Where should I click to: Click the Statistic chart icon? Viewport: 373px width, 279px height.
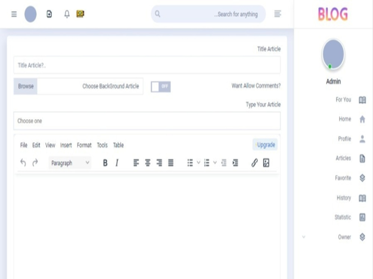(x=362, y=217)
